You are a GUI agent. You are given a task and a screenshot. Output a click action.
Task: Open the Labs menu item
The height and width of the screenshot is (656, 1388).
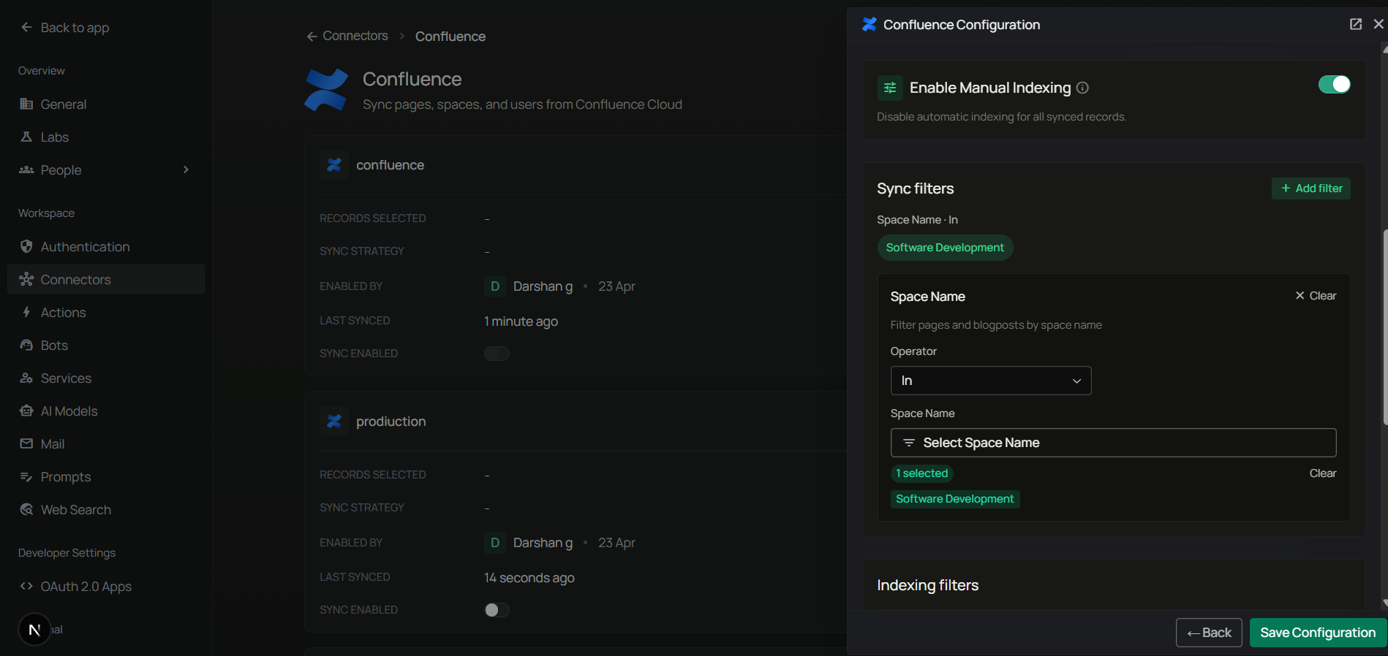(x=106, y=137)
